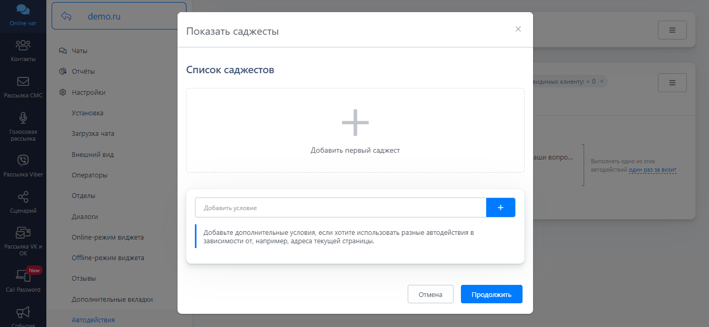Open the Online чат section icon
Image resolution: width=709 pixels, height=327 pixels.
point(23,10)
